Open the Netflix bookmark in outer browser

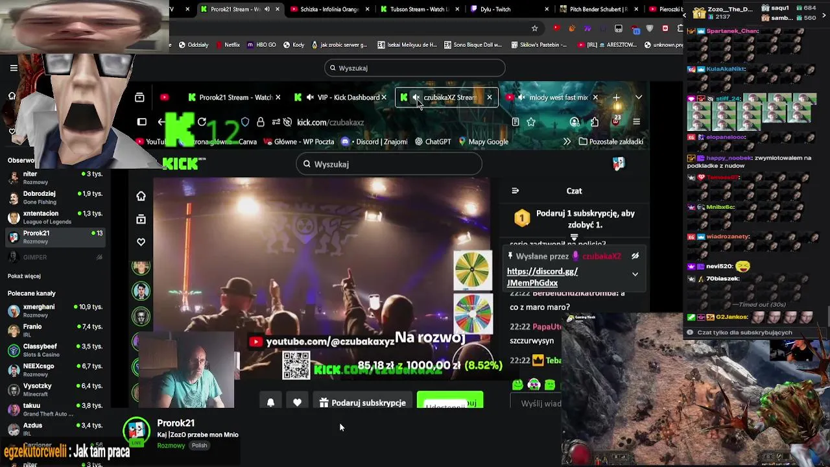227,45
